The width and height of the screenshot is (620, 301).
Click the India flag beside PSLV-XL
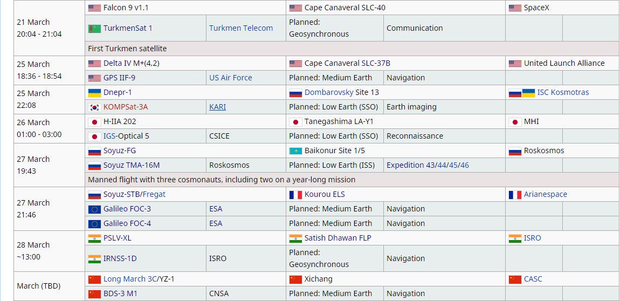pos(94,238)
